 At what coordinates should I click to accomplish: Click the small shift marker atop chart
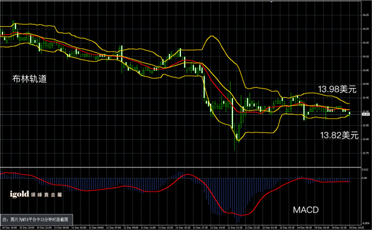point(271,1)
